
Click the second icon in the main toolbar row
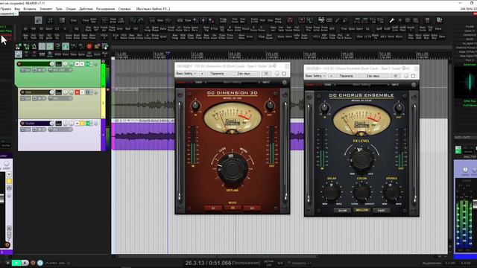pos(27,46)
